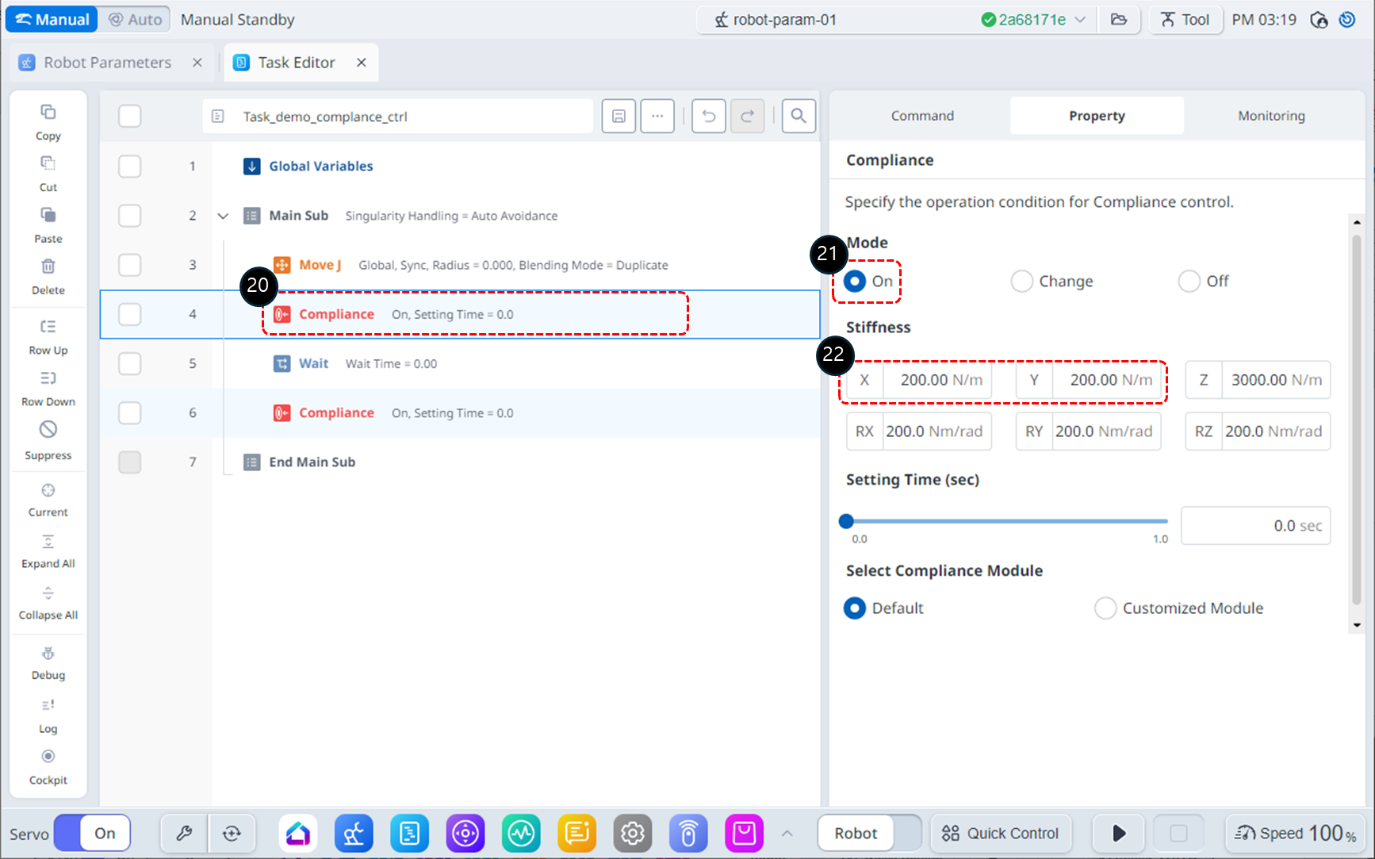This screenshot has height=859, width=1375.
Task: Select the Change mode radio button
Action: pos(1021,282)
